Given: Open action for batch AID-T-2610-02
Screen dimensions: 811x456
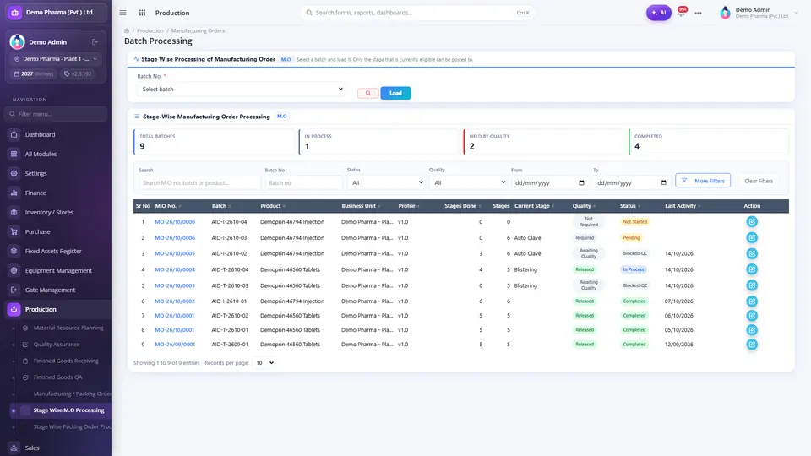Looking at the screenshot, I should pos(752,315).
